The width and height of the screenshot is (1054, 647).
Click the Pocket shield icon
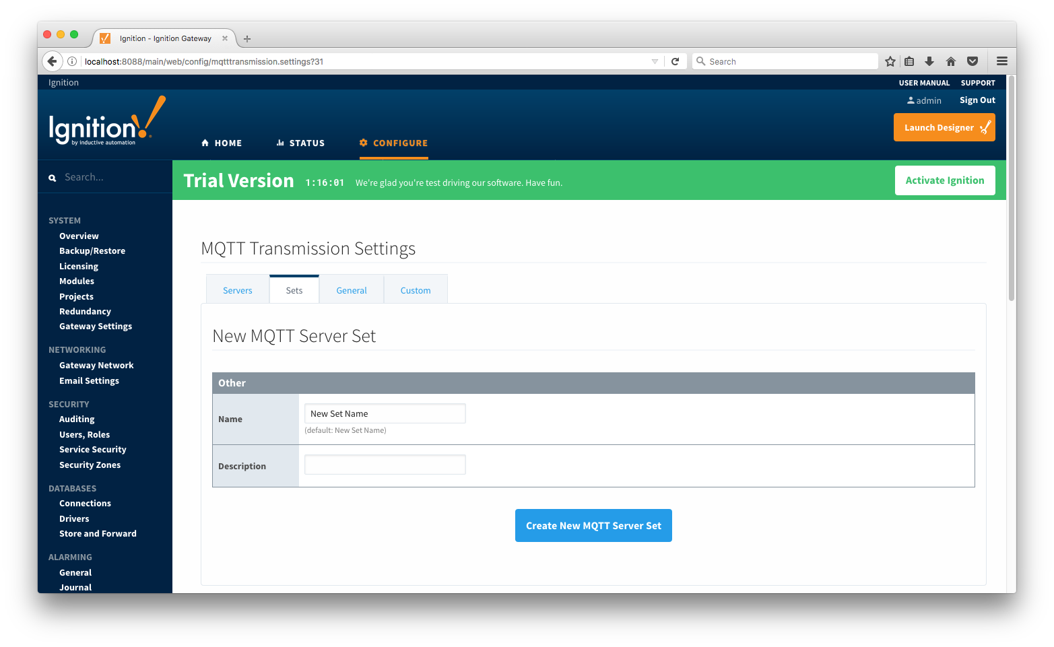tap(973, 61)
